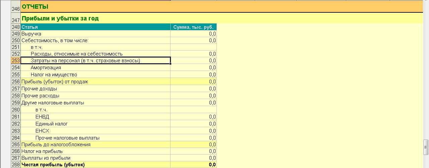Select the Статья column header cell

pos(96,27)
